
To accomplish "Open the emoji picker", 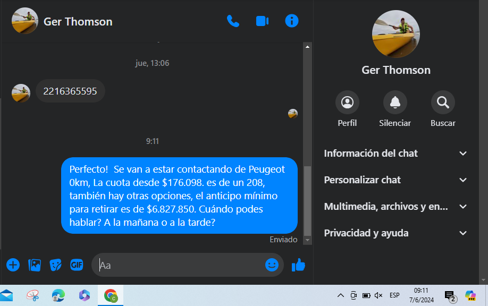I will (x=272, y=265).
